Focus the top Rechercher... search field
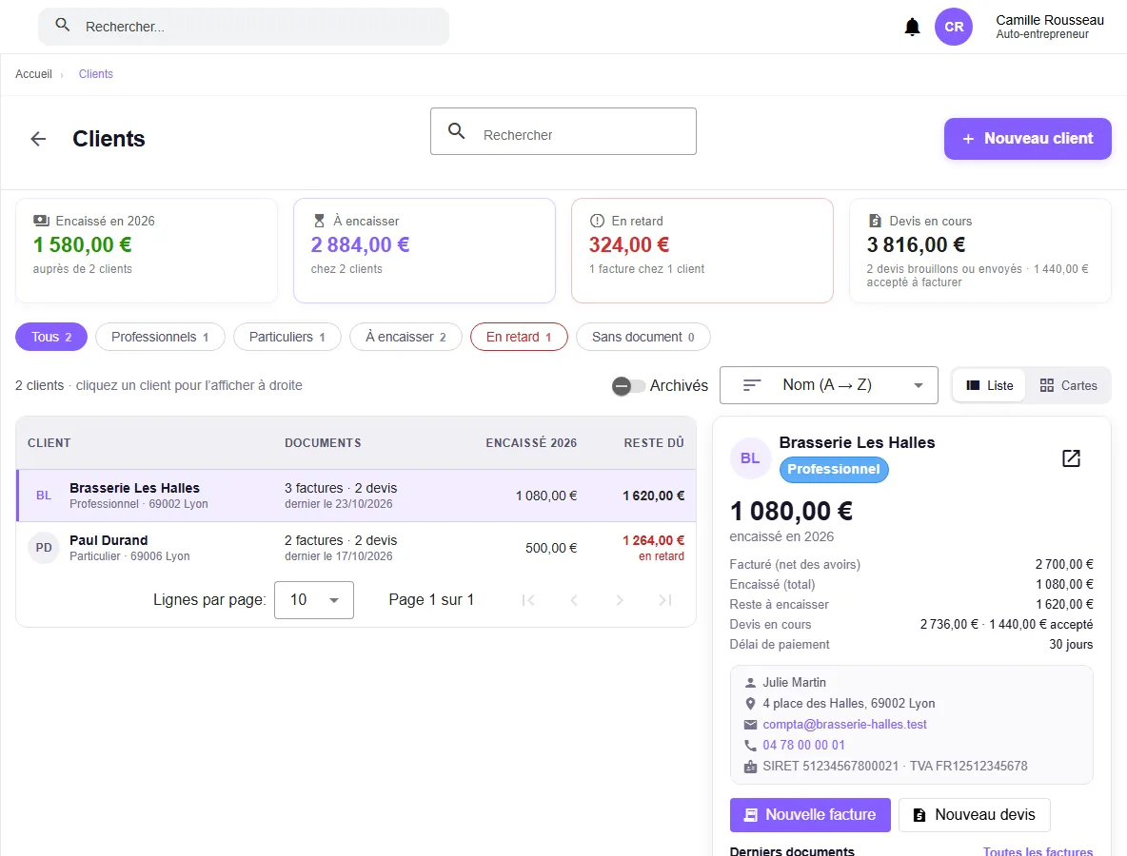1127x856 pixels. (x=244, y=27)
